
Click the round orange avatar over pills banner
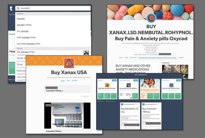pyautogui.click(x=151, y=18)
